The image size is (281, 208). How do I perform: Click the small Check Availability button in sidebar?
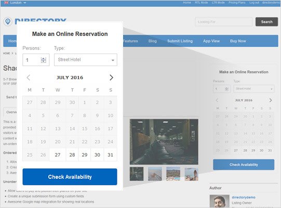[x=244, y=164]
